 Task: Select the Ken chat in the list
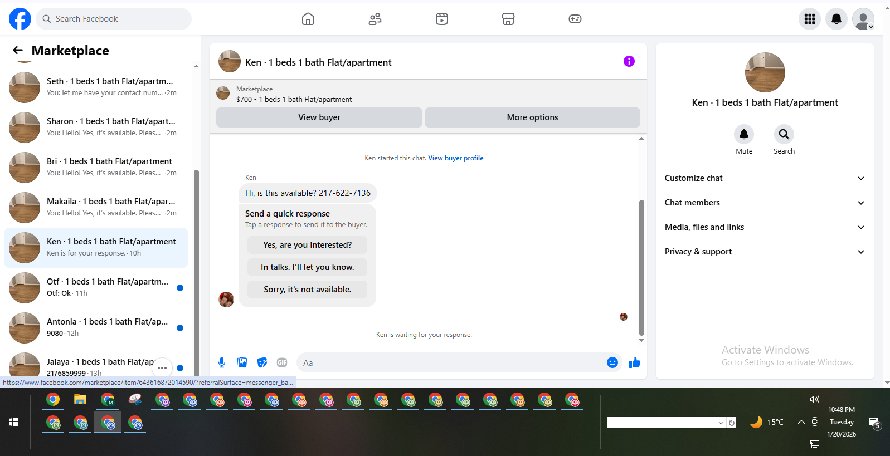96,248
